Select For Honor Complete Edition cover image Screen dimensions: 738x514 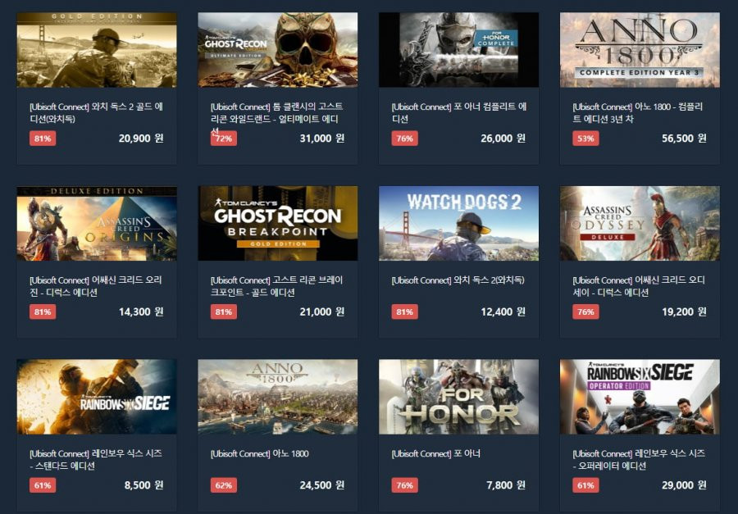(x=459, y=50)
